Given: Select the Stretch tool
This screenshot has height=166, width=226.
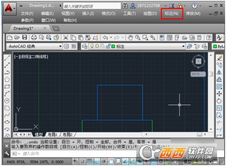Looking at the screenshot, I should 219,115.
